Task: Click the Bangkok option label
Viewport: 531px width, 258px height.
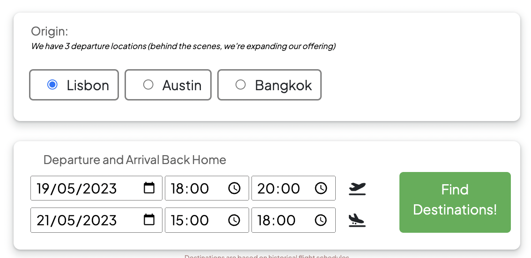Action: click(283, 85)
